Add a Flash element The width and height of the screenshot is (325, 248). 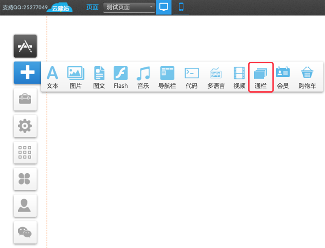coord(121,77)
